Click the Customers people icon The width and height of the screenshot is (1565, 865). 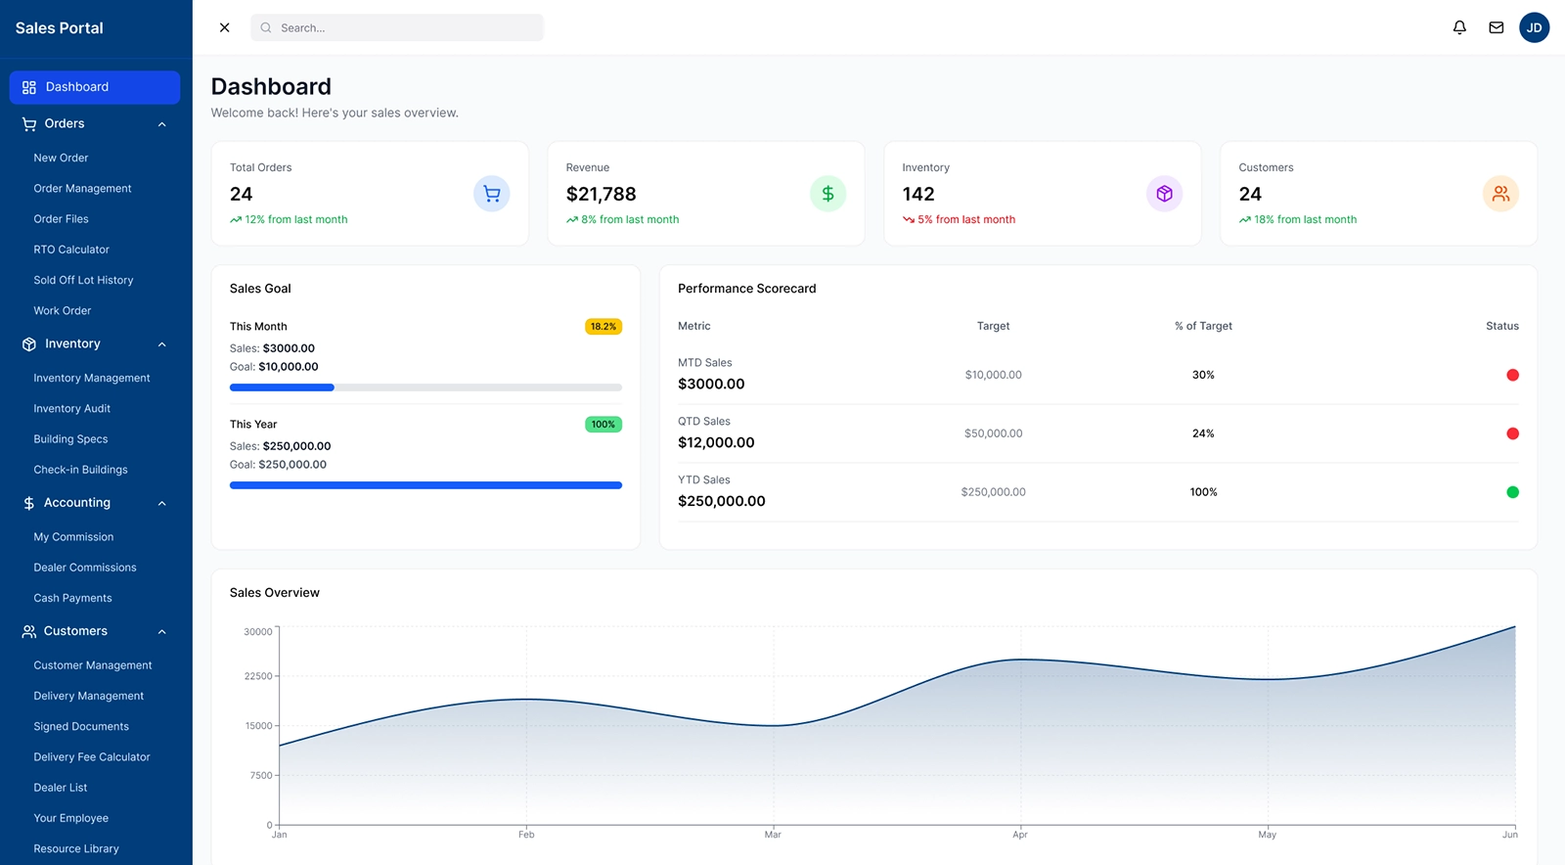click(1500, 194)
